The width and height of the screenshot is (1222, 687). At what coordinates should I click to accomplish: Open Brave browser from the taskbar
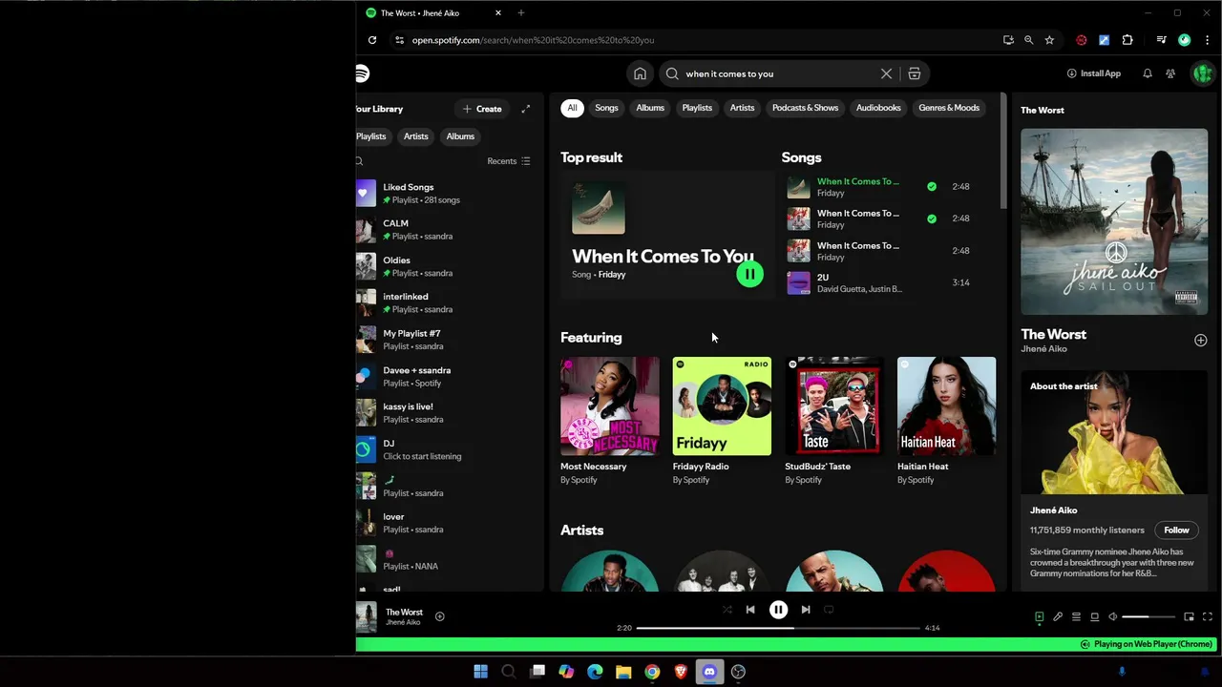(x=681, y=672)
